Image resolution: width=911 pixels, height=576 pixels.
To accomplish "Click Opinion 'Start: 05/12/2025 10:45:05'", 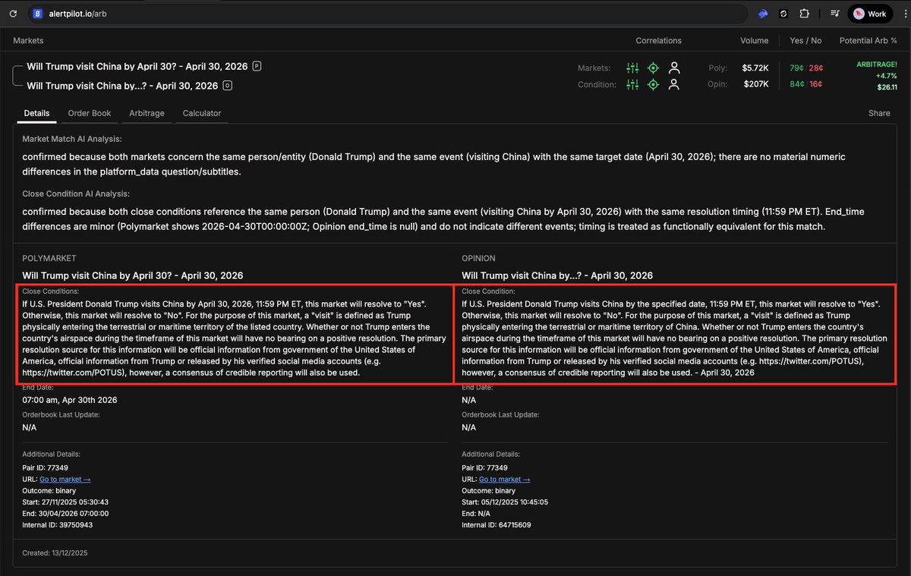I will (x=505, y=502).
